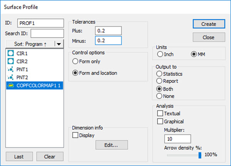The width and height of the screenshot is (231, 166).
Task: Choose Inch as the units
Action: pyautogui.click(x=159, y=54)
